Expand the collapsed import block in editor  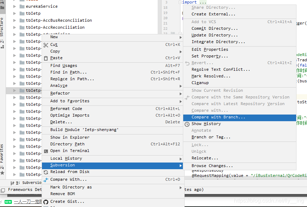point(180,2)
